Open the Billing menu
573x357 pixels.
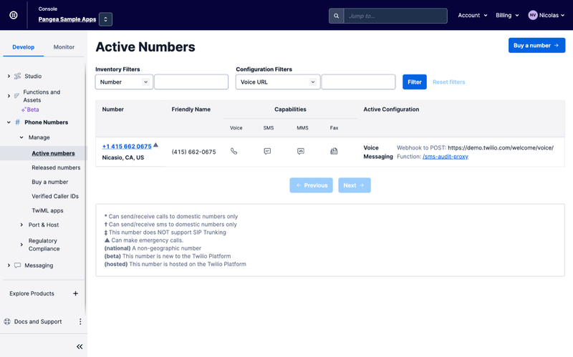coord(507,15)
